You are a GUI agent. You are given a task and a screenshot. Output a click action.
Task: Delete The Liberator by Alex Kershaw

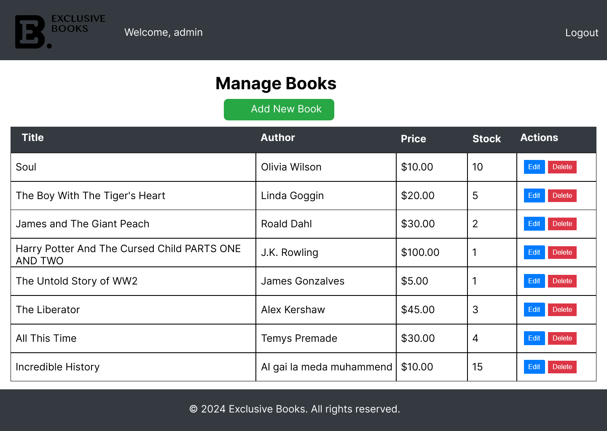(562, 310)
